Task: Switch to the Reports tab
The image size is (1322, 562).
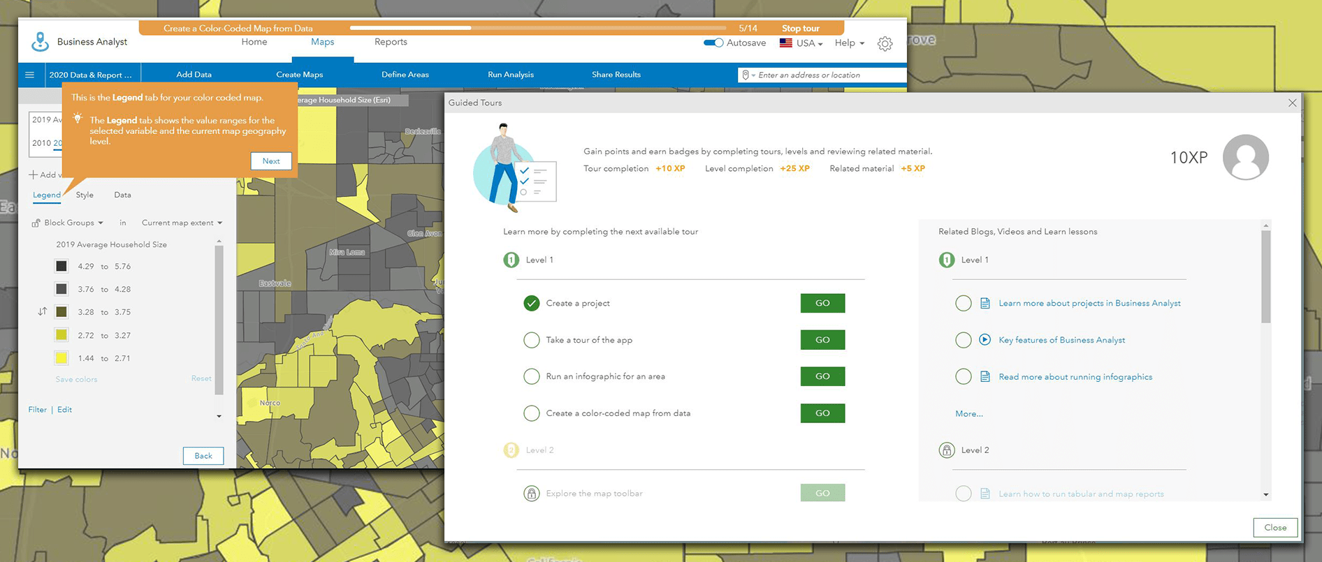Action: click(391, 42)
